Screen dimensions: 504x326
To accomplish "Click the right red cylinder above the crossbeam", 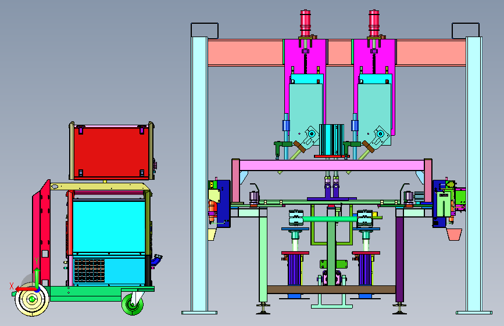I will 374,23.
